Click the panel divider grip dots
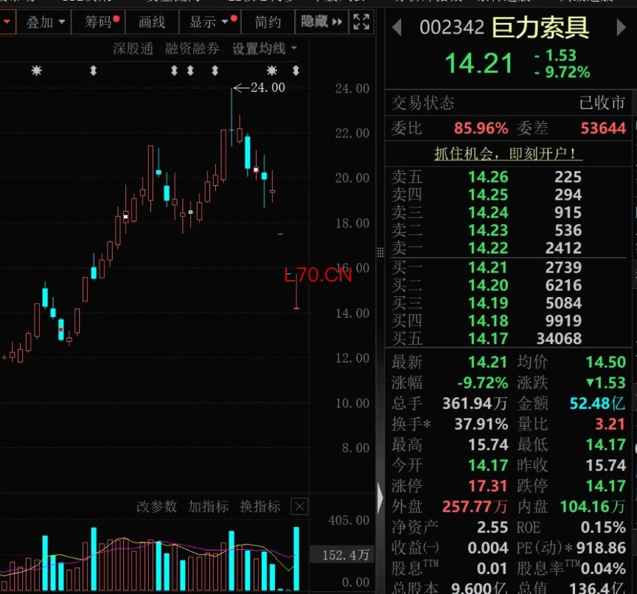 click(380, 252)
